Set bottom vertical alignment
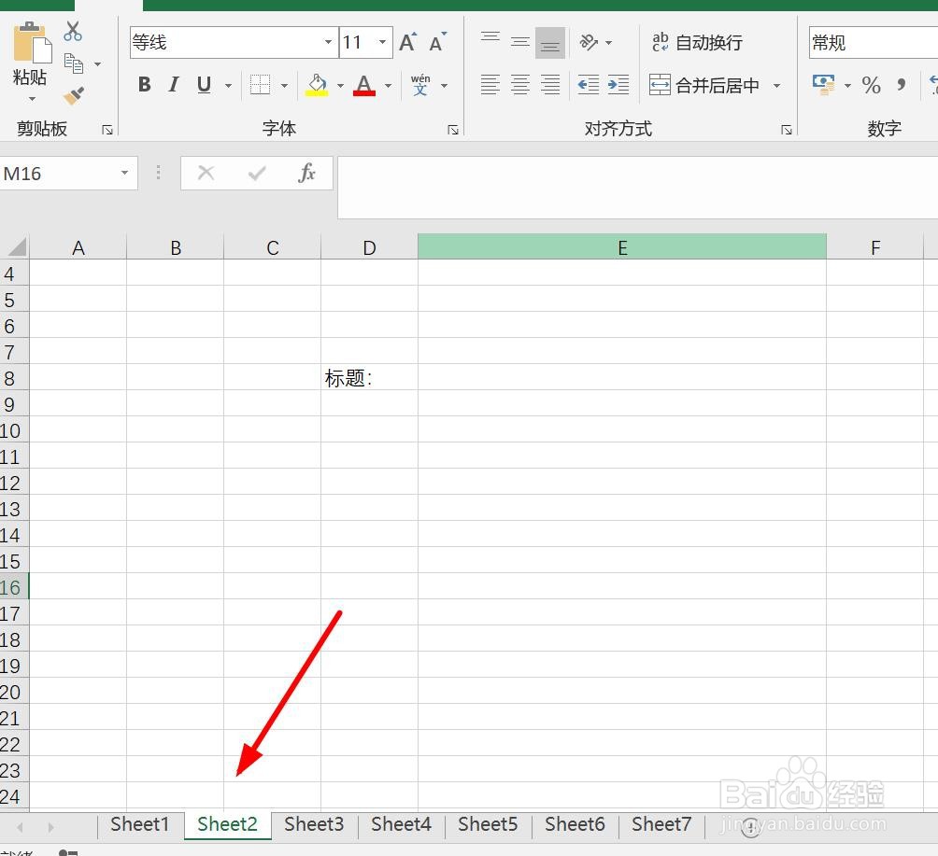938x856 pixels. tap(550, 42)
